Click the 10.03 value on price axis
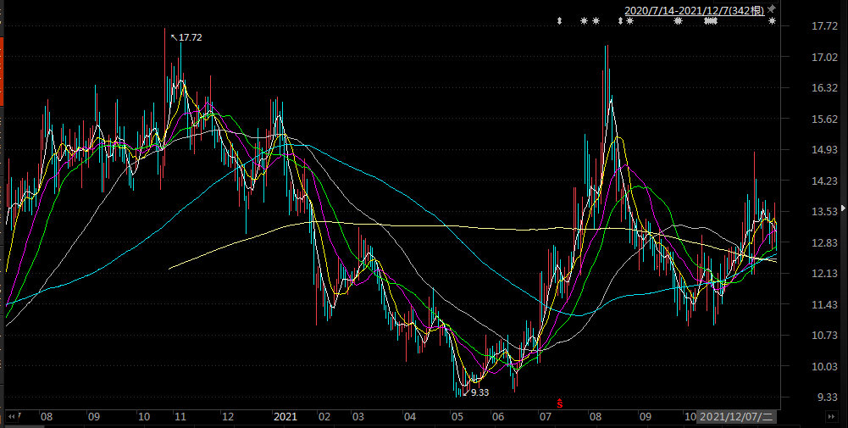Image resolution: width=848 pixels, height=428 pixels. point(801,366)
